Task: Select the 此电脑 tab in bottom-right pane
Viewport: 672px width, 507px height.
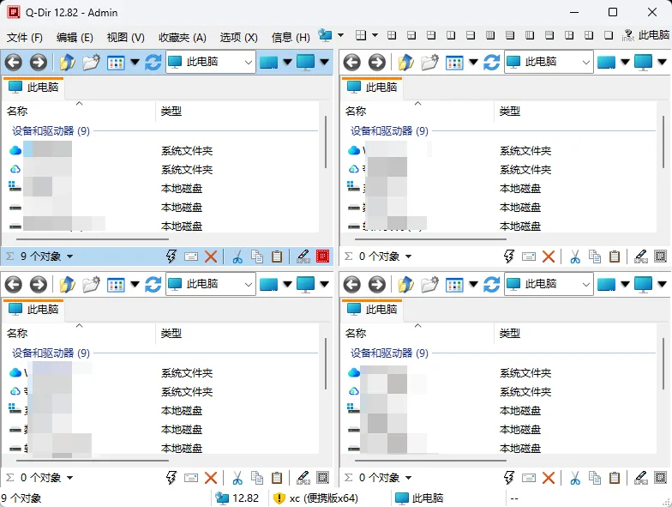Action: [372, 309]
